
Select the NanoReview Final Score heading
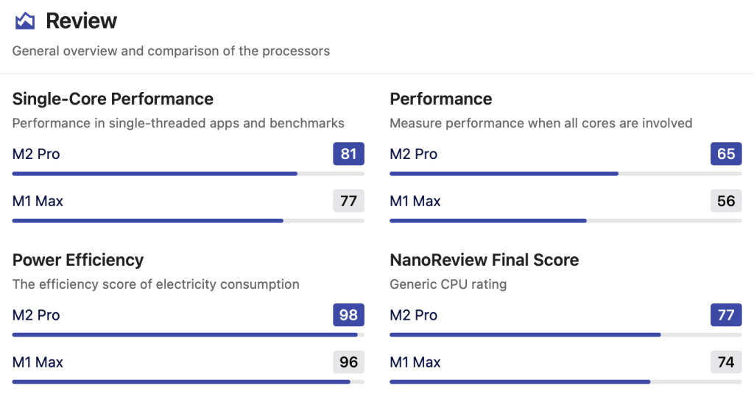pyautogui.click(x=484, y=260)
